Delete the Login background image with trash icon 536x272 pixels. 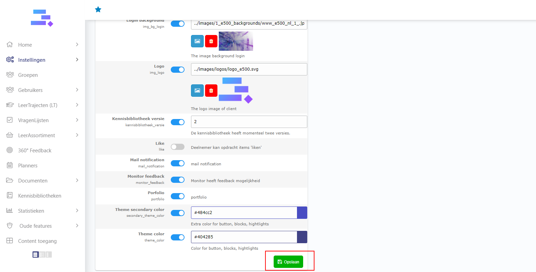211,41
